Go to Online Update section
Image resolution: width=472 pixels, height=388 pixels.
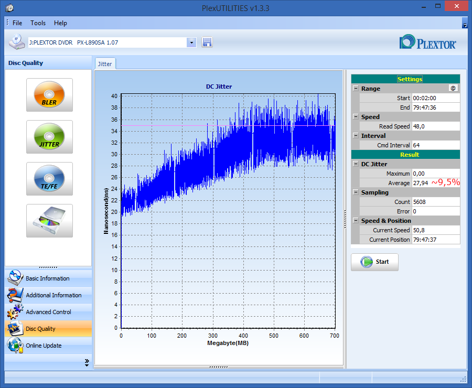point(48,345)
